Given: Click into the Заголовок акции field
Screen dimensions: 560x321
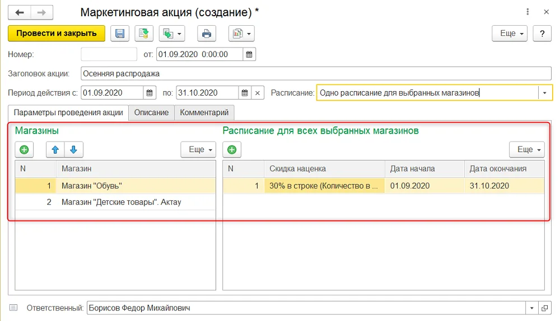Looking at the screenshot, I should pyautogui.click(x=316, y=73).
